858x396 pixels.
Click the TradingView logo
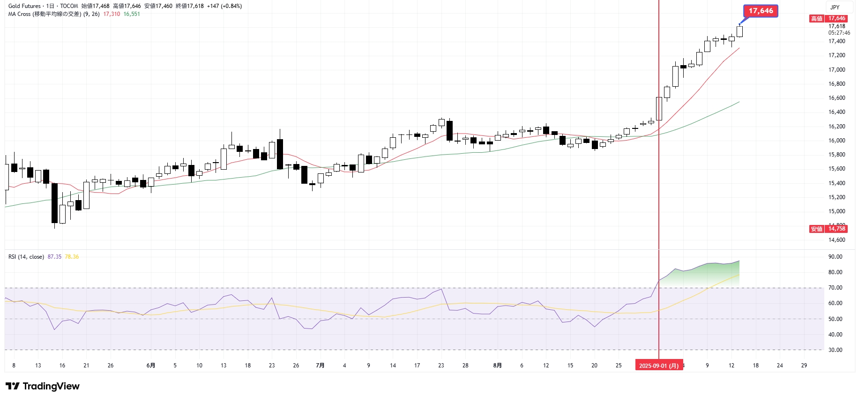coord(43,386)
